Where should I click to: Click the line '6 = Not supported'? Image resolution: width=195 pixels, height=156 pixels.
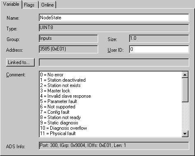pyautogui.click(x=58, y=107)
